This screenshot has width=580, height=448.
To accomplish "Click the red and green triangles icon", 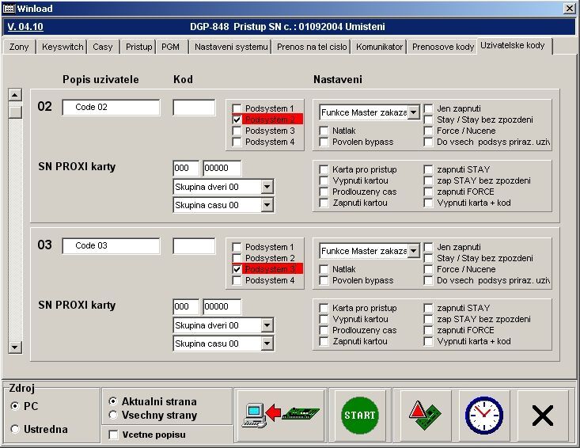I will 425,415.
